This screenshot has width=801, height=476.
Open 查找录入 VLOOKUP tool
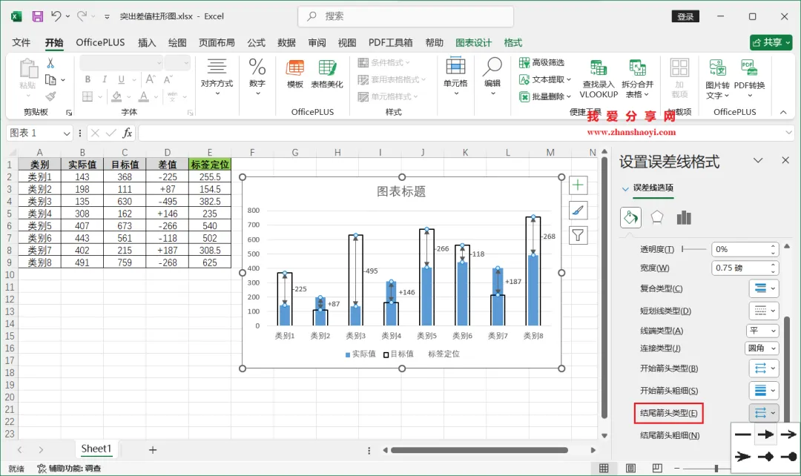[x=599, y=79]
